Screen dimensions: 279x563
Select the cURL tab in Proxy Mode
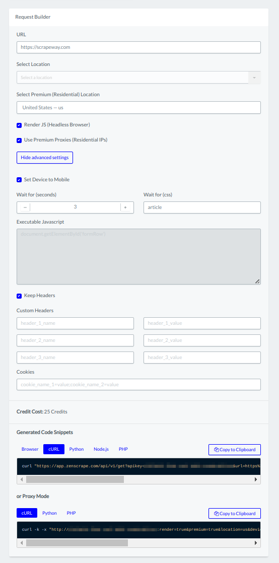click(27, 513)
